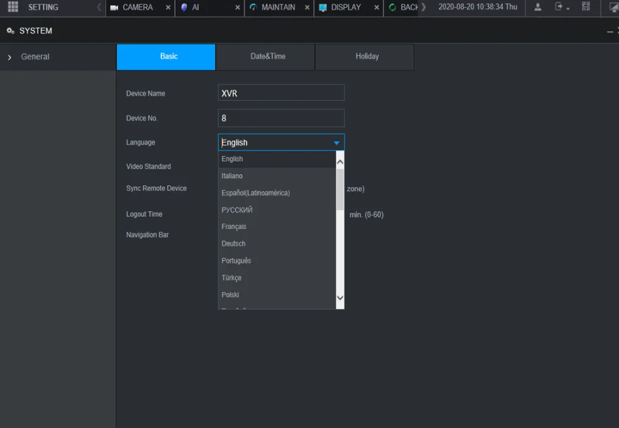Expand the General sidebar chevron
Viewport: 619px width, 428px height.
pyautogui.click(x=9, y=58)
